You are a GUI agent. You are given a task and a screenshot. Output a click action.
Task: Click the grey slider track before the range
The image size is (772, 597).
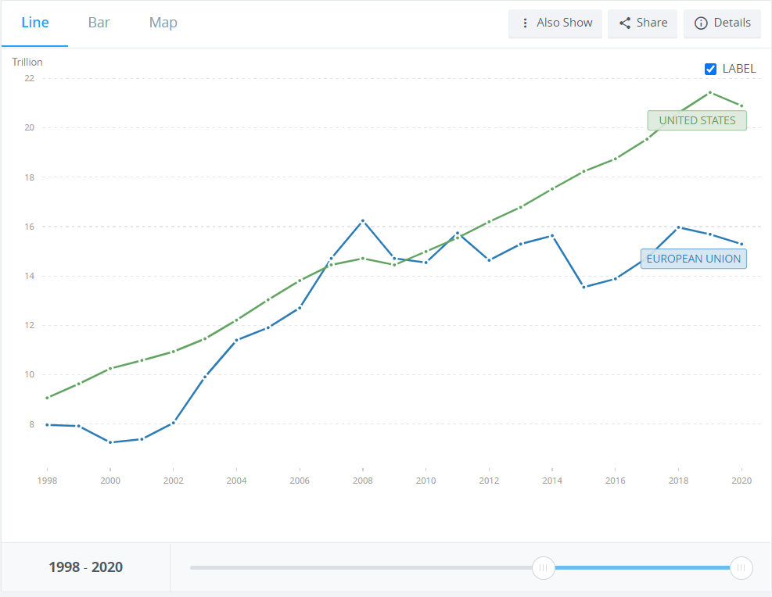click(x=360, y=567)
